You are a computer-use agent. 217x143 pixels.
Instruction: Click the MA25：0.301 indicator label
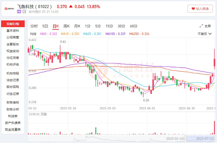[x=92, y=34]
